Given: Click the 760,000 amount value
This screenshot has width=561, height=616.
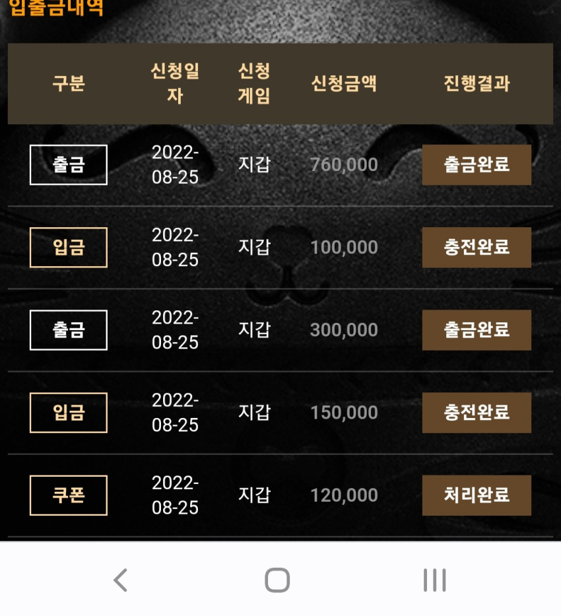Looking at the screenshot, I should [344, 164].
